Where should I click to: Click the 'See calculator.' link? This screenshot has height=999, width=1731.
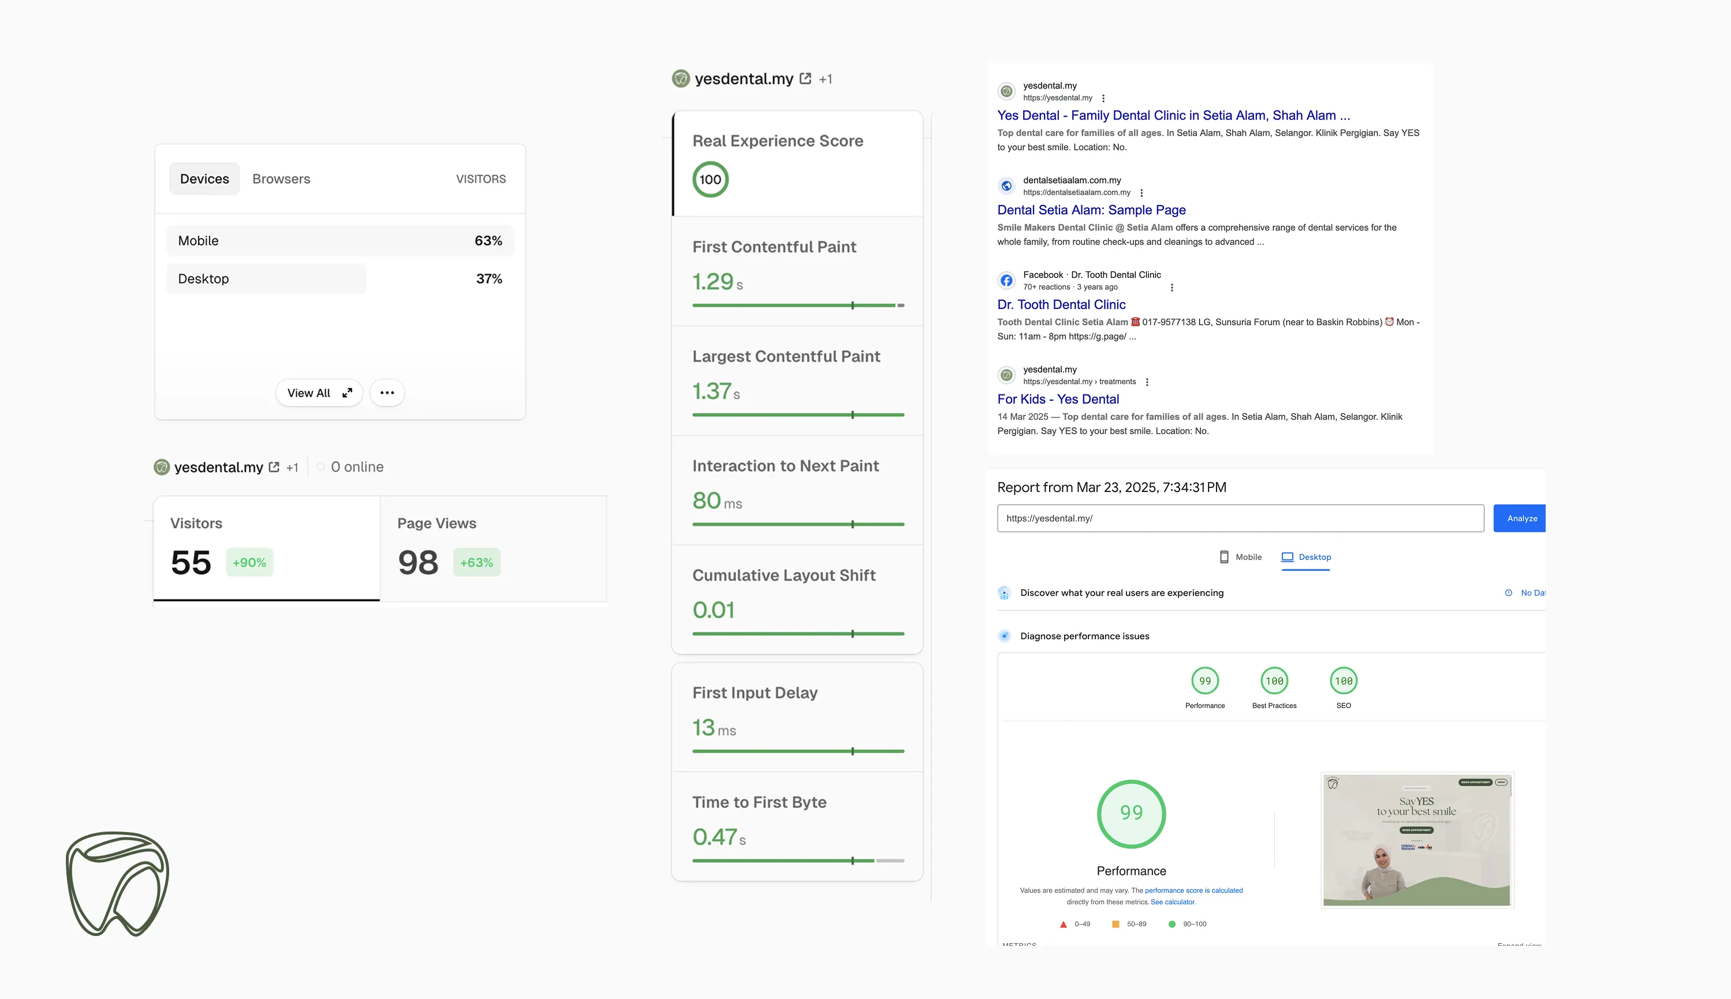[x=1173, y=902]
